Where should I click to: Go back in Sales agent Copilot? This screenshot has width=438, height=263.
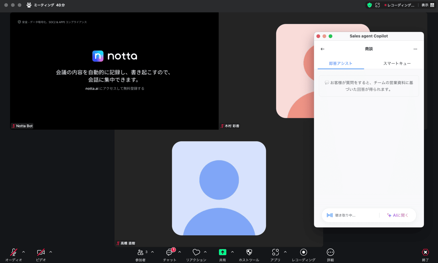[322, 49]
